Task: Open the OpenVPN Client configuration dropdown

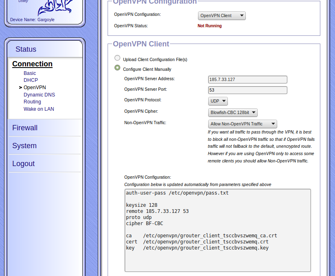Action: 222,15
